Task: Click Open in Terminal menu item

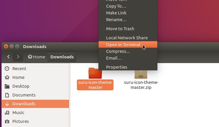Action: [128, 45]
